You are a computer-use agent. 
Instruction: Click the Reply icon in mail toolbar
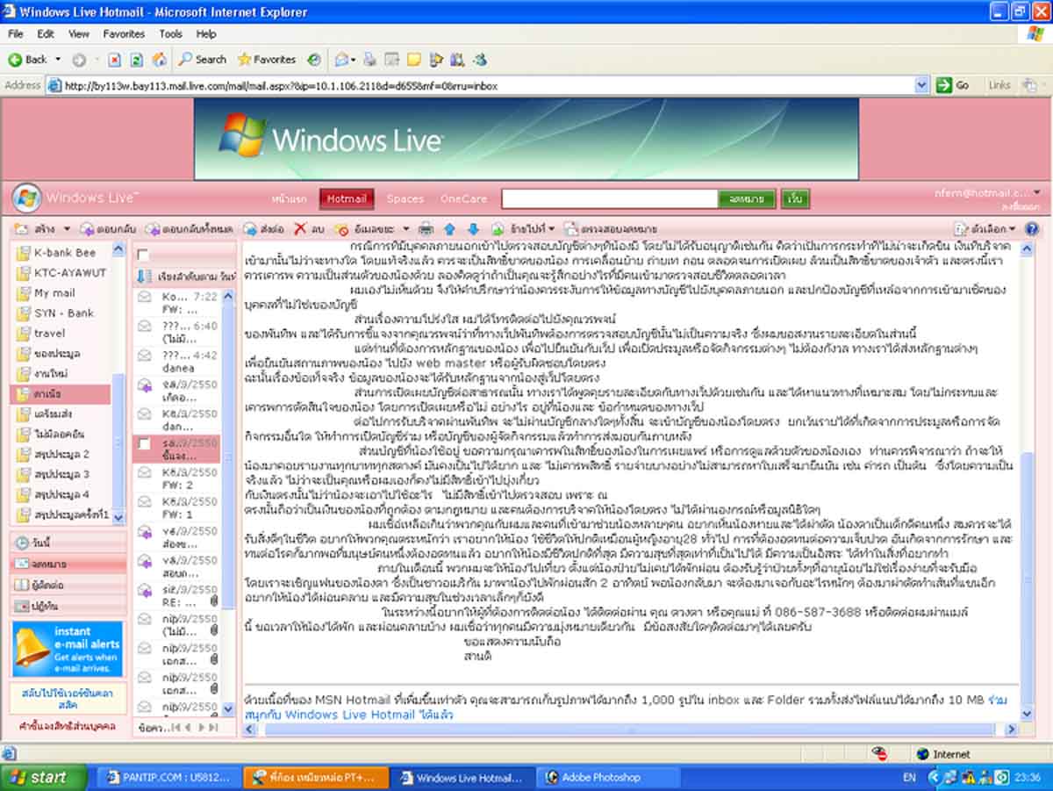click(x=87, y=228)
